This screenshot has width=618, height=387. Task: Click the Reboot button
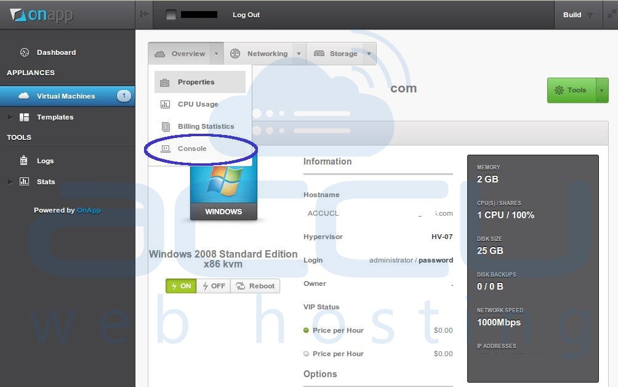tap(255, 286)
